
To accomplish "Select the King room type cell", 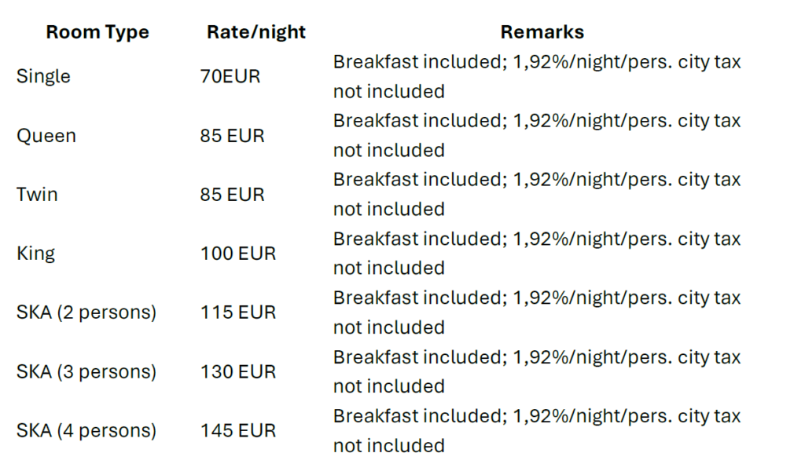I will [35, 254].
